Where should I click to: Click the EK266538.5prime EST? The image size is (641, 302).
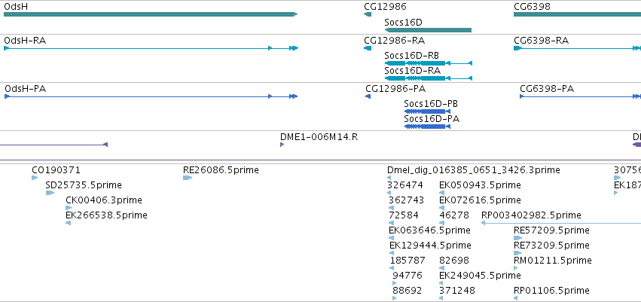pos(69,223)
